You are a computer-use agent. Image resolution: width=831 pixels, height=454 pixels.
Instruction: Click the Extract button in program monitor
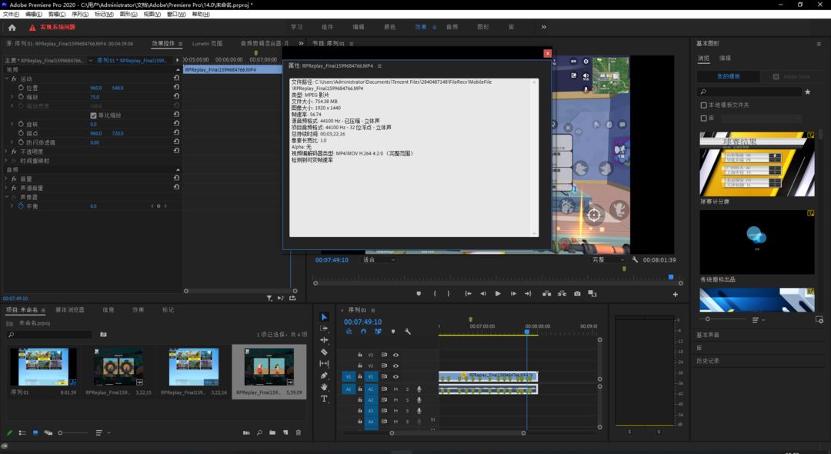562,293
